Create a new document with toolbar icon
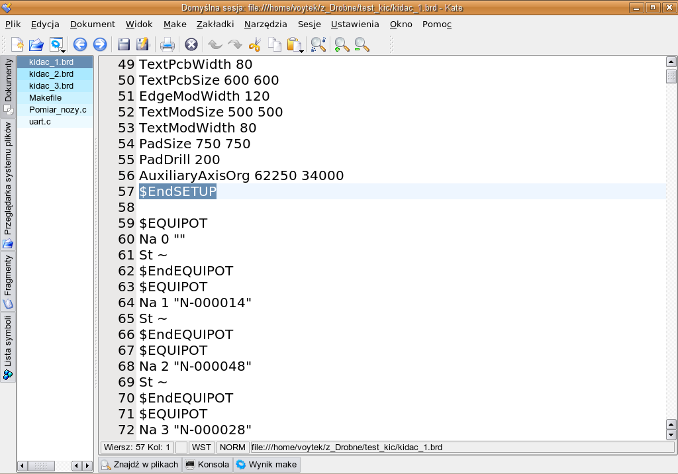The width and height of the screenshot is (678, 474). tap(17, 44)
